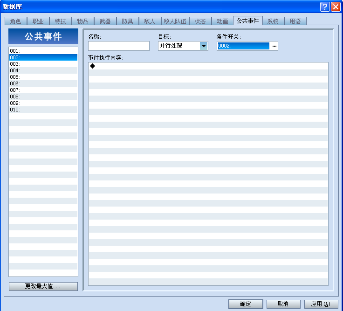Screen dimensions: 343x311
Task: Go to the 武器 tab
Action: pyautogui.click(x=105, y=21)
